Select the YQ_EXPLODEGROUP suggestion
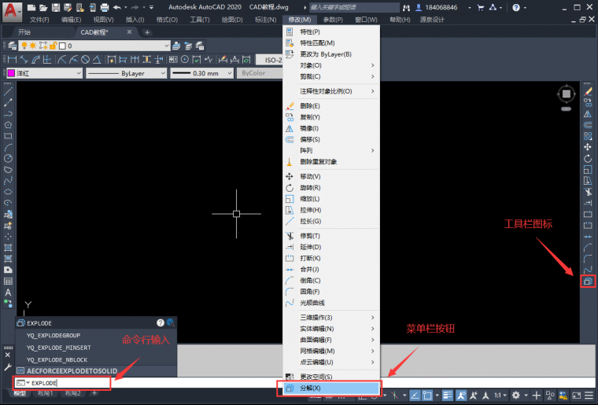This screenshot has height=405, width=598. coord(96,335)
